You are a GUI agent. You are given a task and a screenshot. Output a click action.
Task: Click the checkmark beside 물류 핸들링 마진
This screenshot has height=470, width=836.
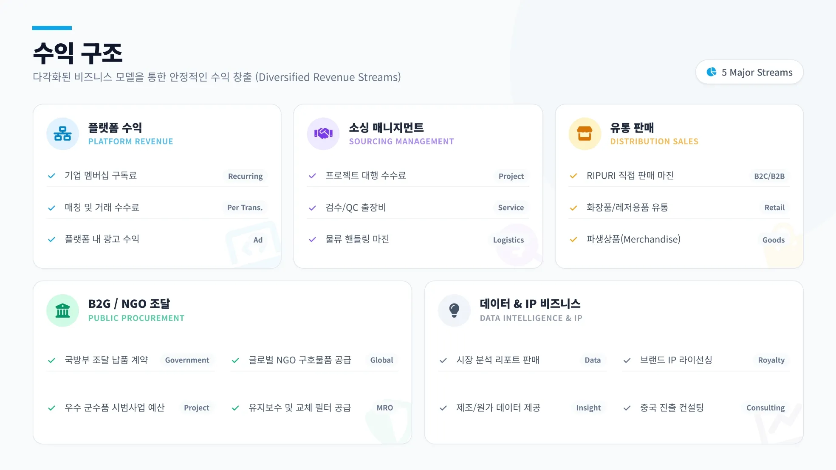click(x=312, y=239)
